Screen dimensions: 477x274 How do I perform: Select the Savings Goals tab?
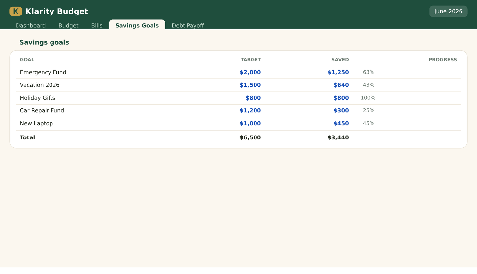coord(137,25)
